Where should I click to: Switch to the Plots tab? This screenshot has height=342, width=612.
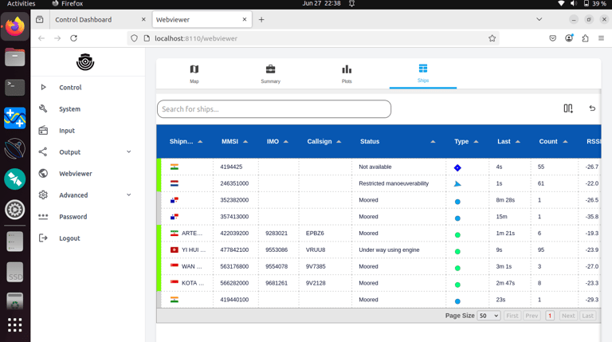click(347, 74)
